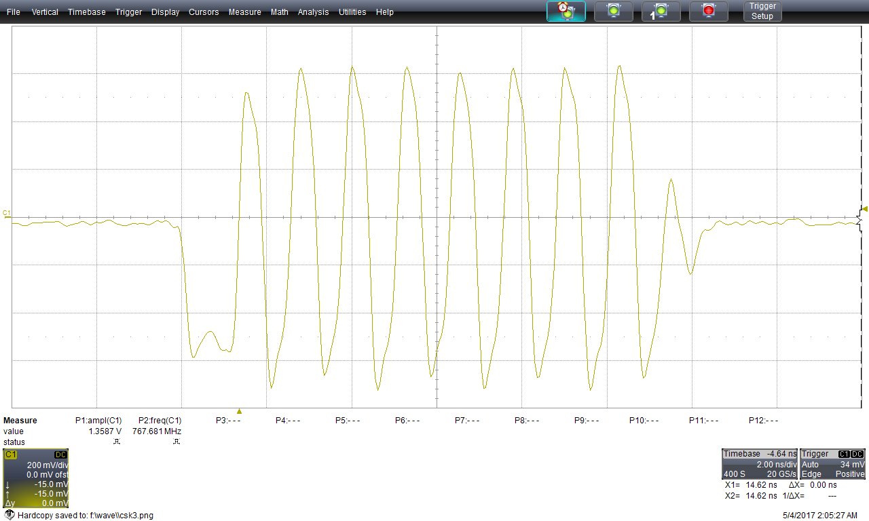
Task: Open the Timebase descriptor box
Action: point(759,465)
